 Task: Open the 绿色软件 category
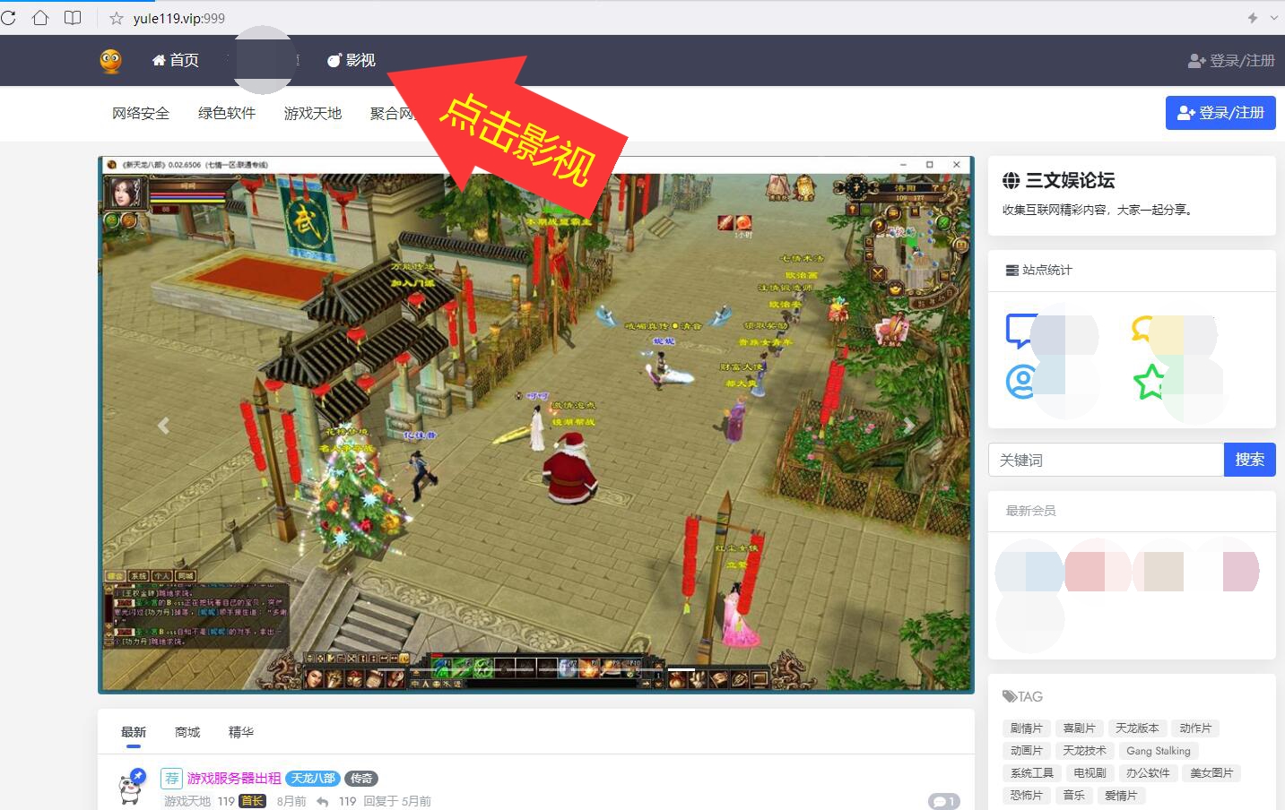pos(227,113)
